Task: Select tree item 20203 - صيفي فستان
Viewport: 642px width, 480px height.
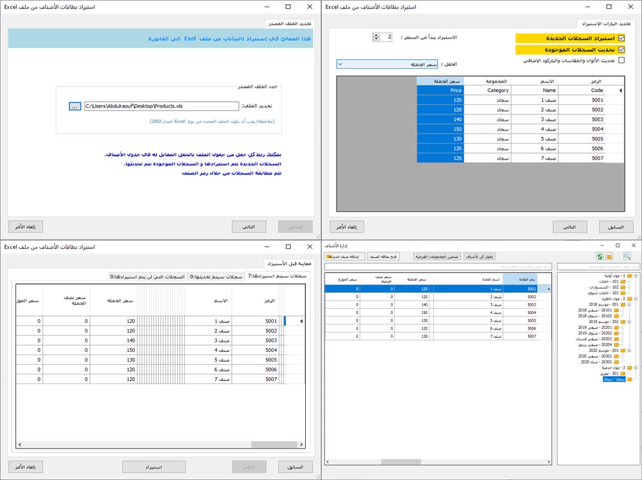Action: (594, 339)
